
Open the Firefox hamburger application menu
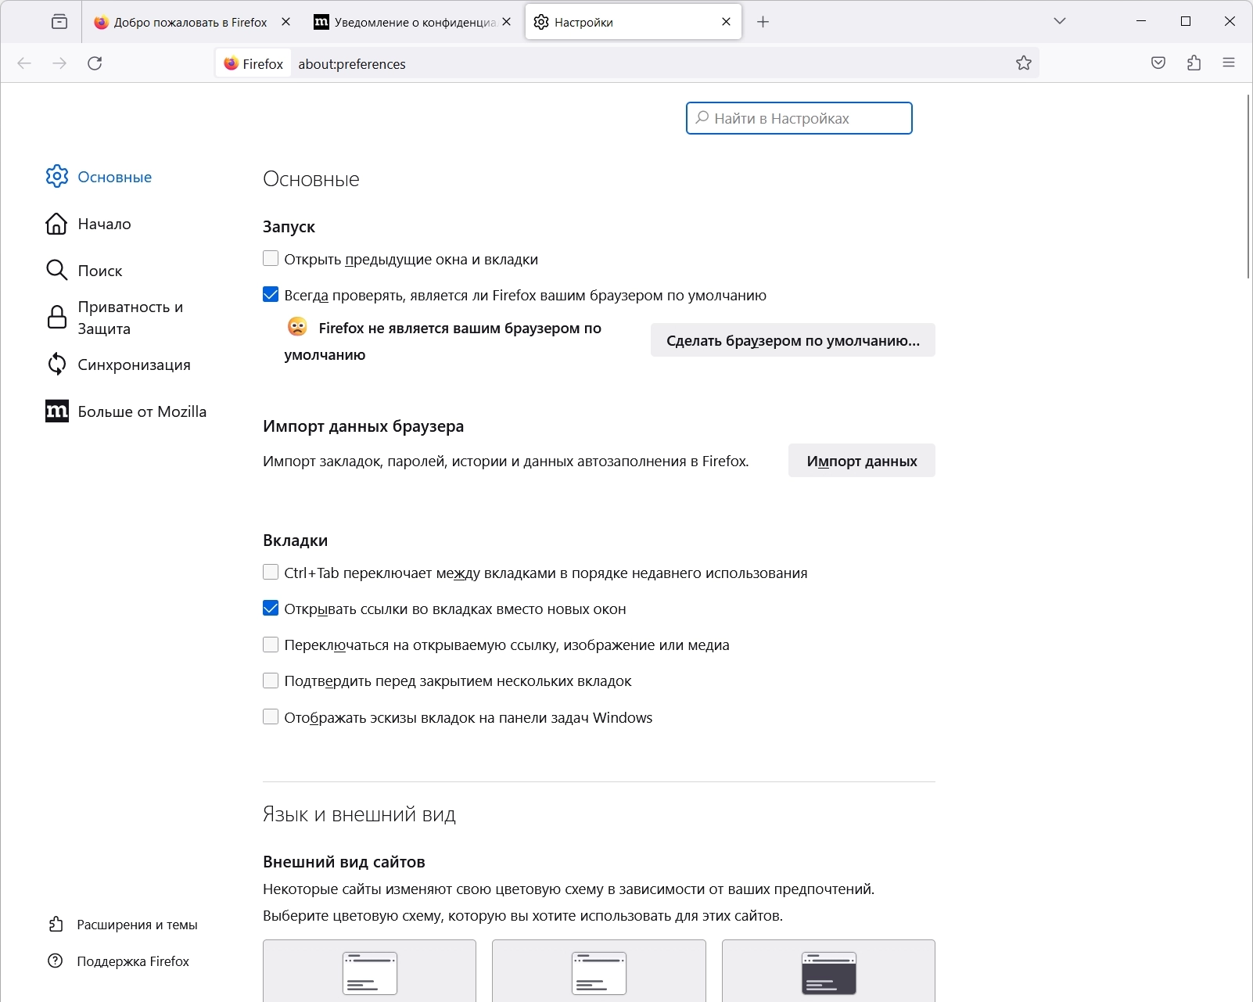click(1229, 63)
